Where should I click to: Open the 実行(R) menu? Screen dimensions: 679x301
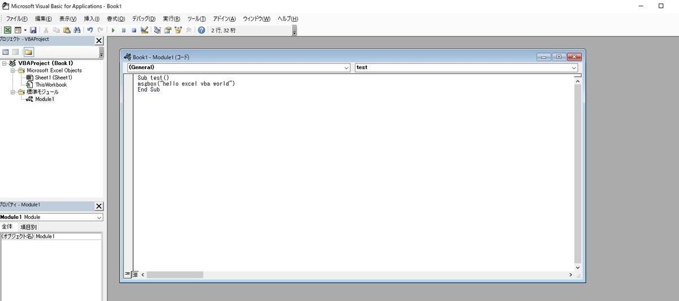point(171,19)
